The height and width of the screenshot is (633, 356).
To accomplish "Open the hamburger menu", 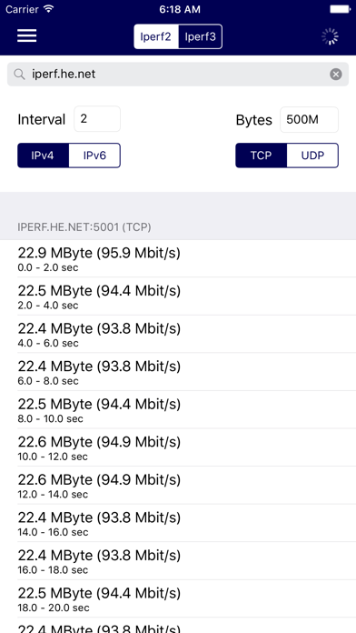I will click(26, 36).
